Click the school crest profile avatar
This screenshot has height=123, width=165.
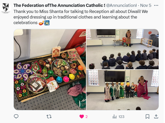6,8
